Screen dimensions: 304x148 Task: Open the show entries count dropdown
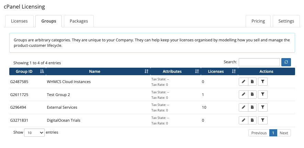34,133
